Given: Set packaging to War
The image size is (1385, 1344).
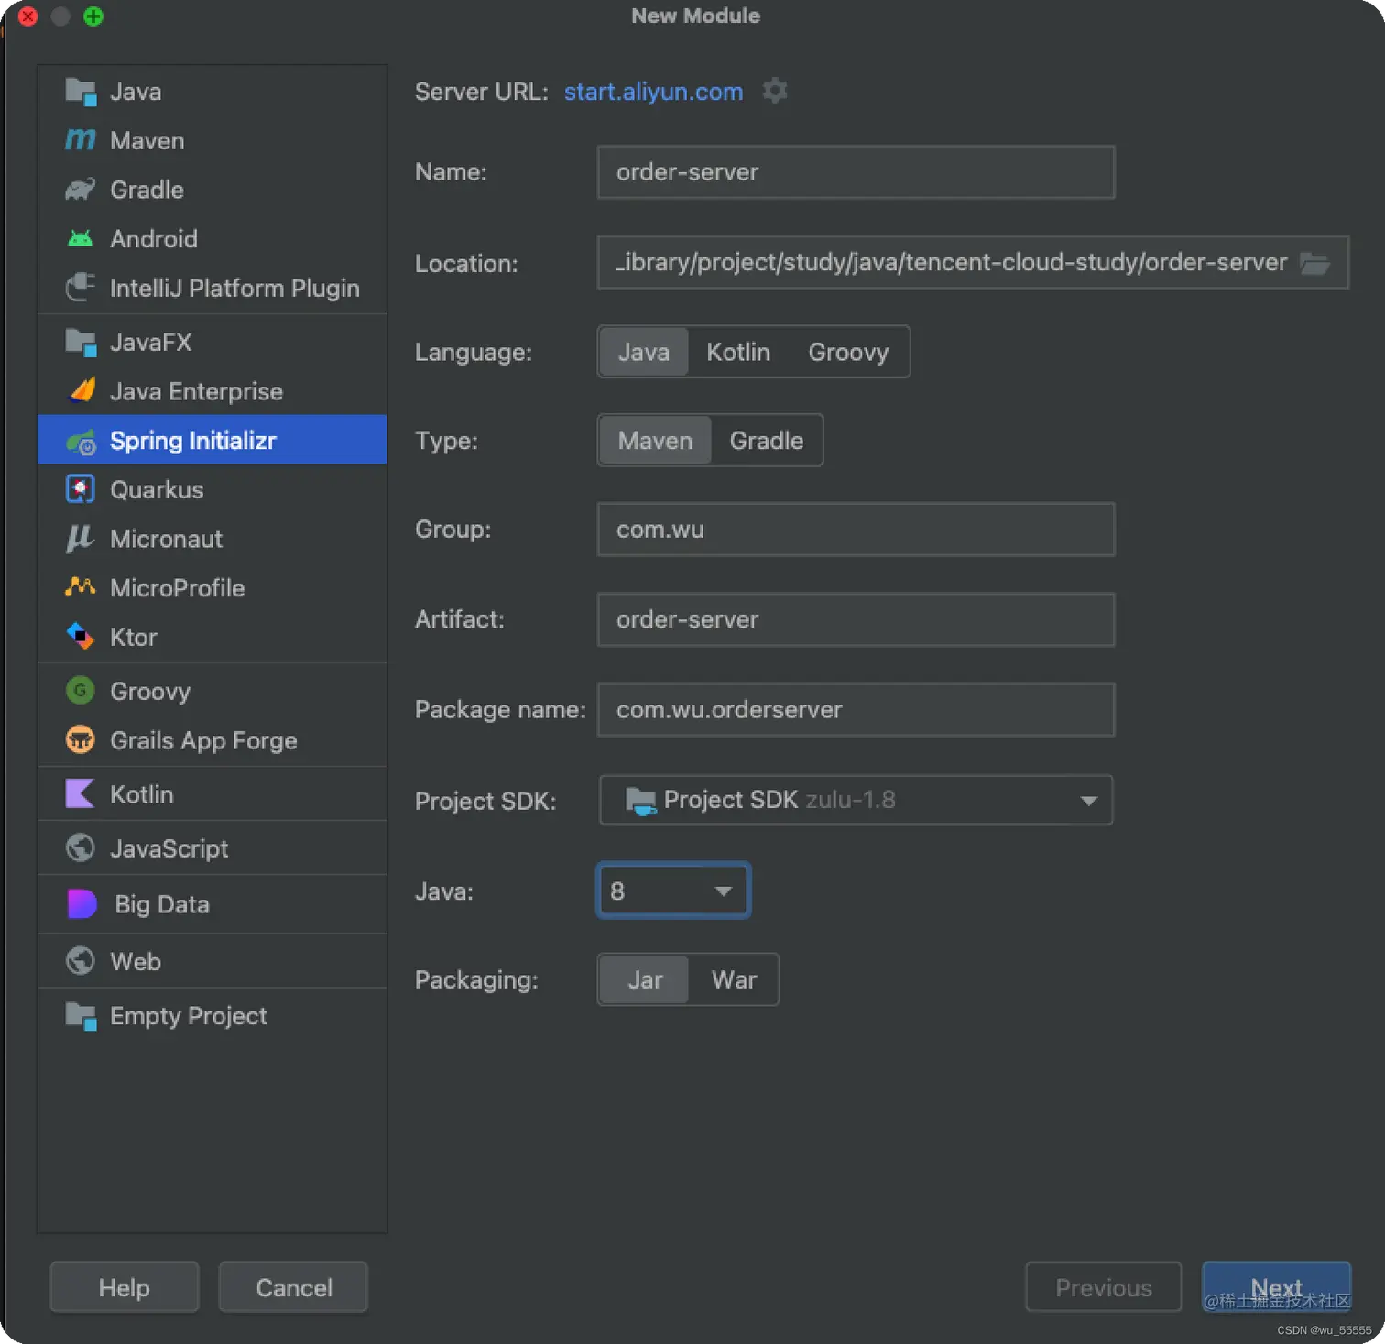Looking at the screenshot, I should pos(734,979).
